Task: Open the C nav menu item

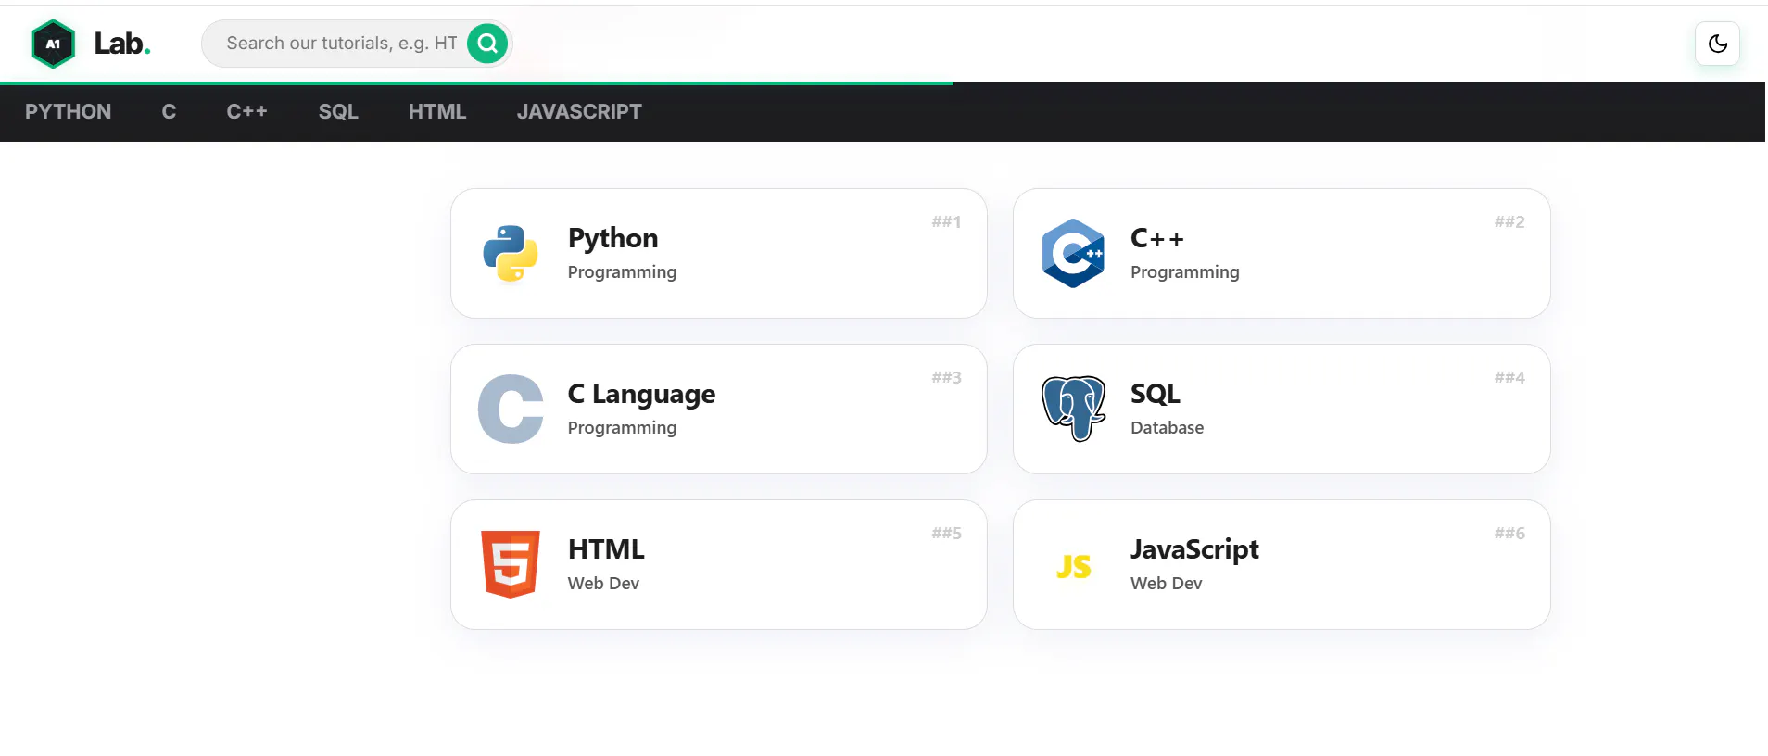Action: (x=169, y=112)
